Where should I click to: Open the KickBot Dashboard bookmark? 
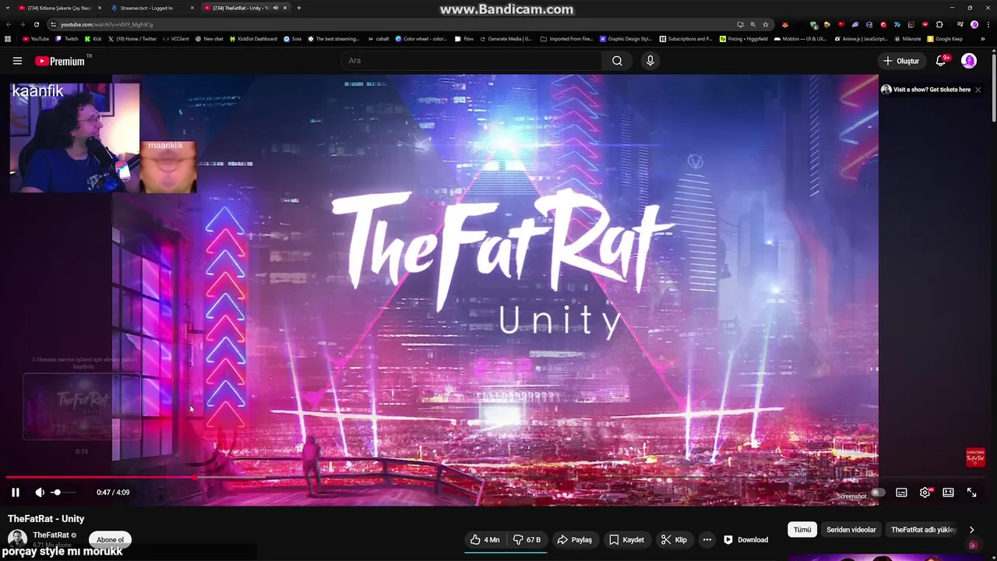(x=253, y=38)
